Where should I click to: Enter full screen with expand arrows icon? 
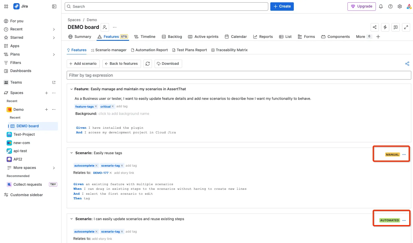pos(406,27)
